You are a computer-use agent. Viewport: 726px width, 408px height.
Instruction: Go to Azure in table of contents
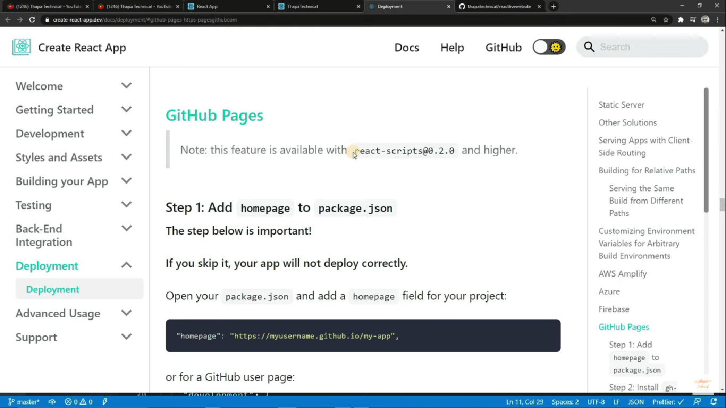609,291
